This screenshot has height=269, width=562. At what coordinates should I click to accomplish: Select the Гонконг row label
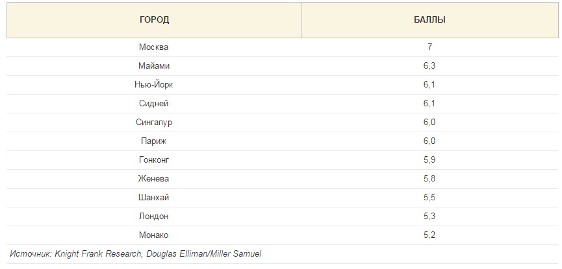154,160
